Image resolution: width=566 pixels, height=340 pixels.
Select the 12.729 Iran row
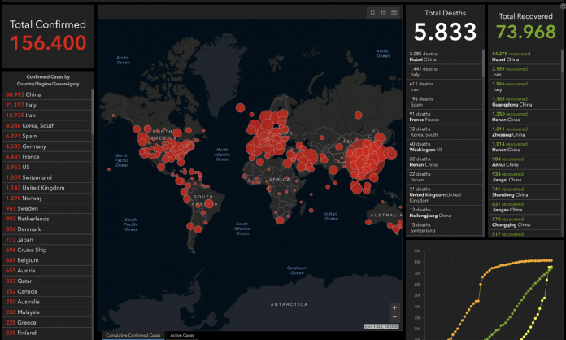tap(47, 116)
